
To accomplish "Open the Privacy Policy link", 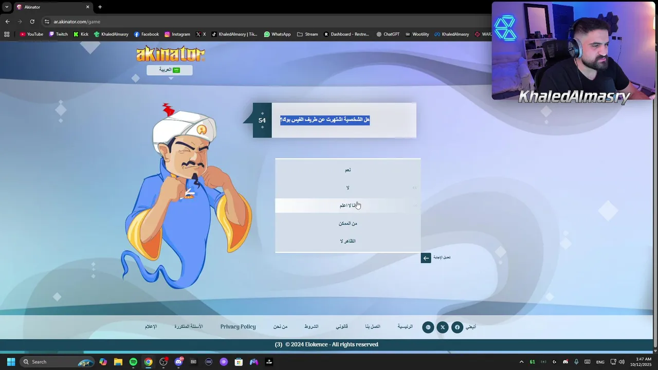I will pos(238,327).
